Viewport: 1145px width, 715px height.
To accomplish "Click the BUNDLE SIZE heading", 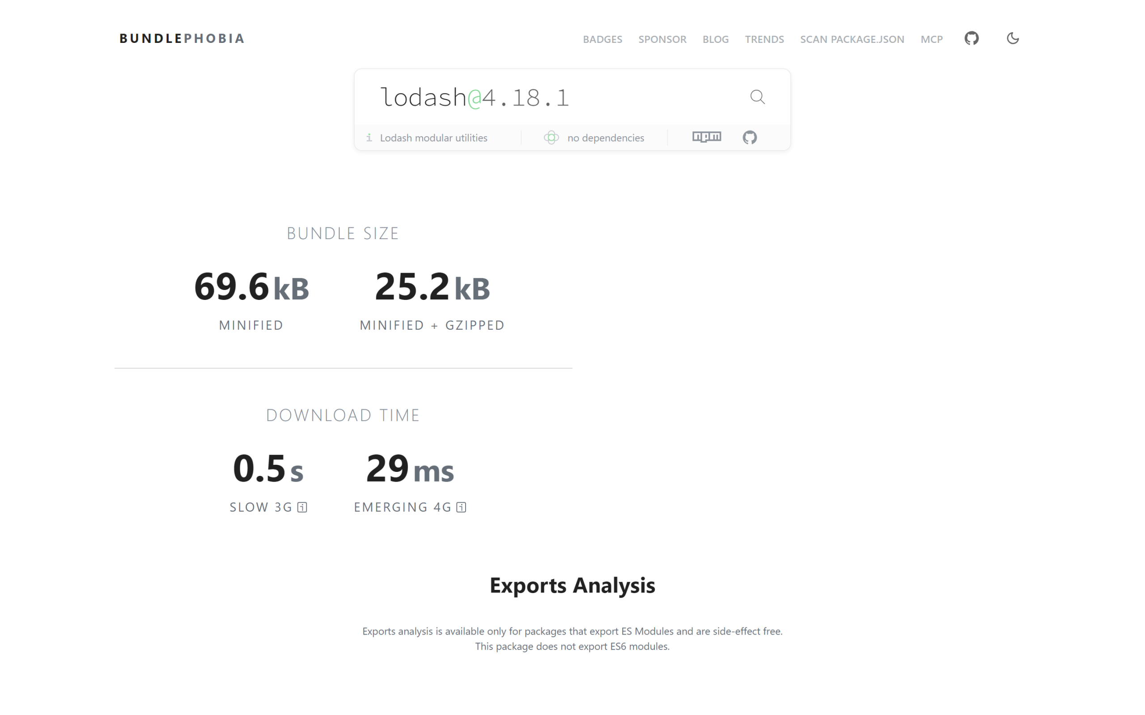I will [343, 233].
